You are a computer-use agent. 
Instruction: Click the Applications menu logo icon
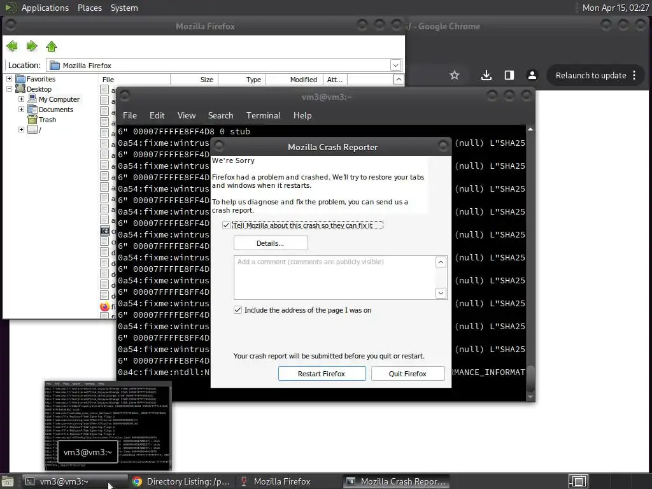pos(10,8)
